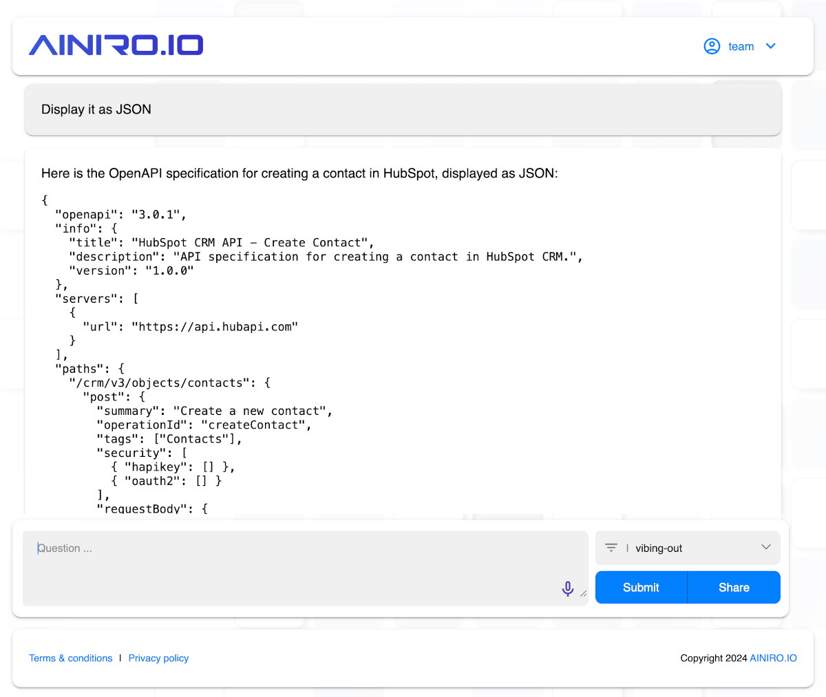Open the Privacy policy link

click(158, 658)
